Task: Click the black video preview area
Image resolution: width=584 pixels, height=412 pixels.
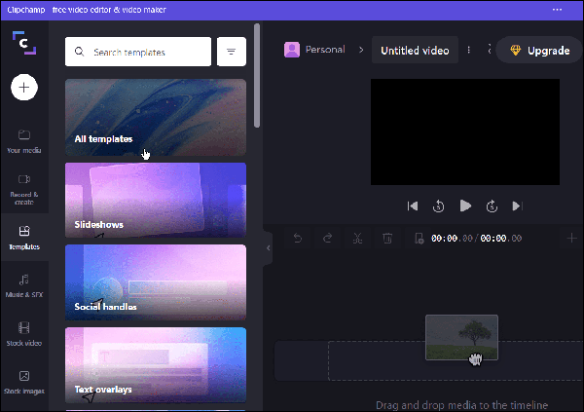Action: click(465, 131)
